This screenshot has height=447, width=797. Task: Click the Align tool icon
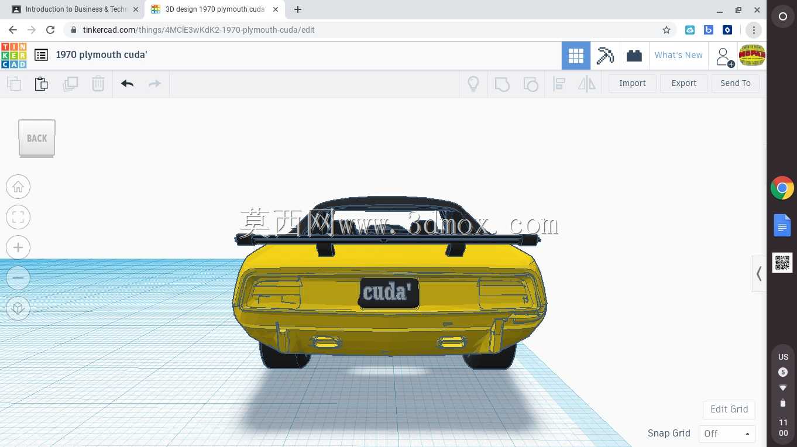tap(559, 84)
